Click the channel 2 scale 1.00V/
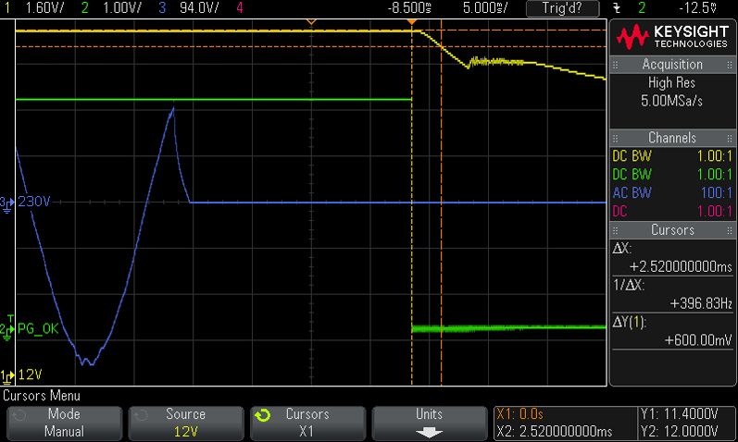 point(121,7)
